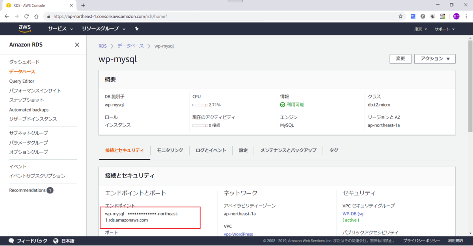The height and width of the screenshot is (246, 473).
Task: Click the AWS logo in the navigation bar
Action: coord(24,28)
